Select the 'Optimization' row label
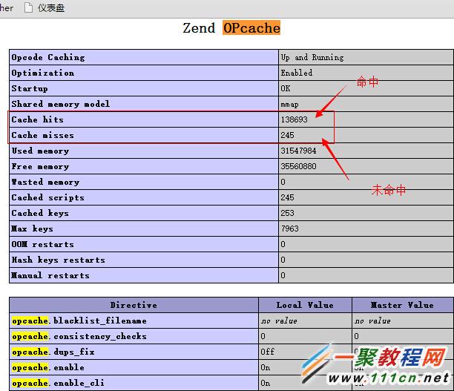The height and width of the screenshot is (391, 454). click(43, 73)
